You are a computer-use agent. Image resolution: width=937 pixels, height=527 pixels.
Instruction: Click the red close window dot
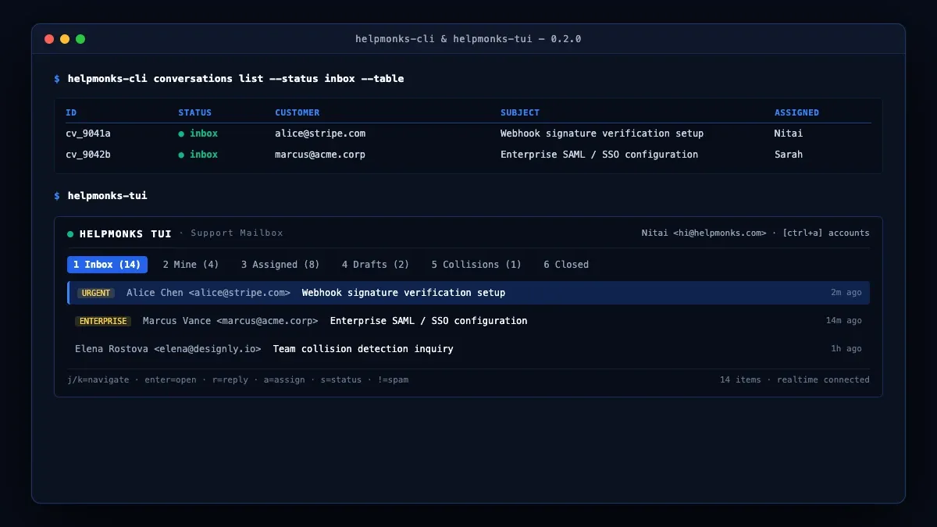pyautogui.click(x=49, y=39)
